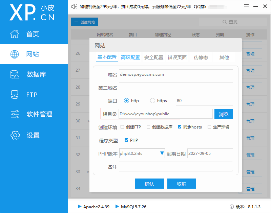Click 管理 for row 28
This screenshot has width=271, height=213.
pyautogui.click(x=250, y=87)
